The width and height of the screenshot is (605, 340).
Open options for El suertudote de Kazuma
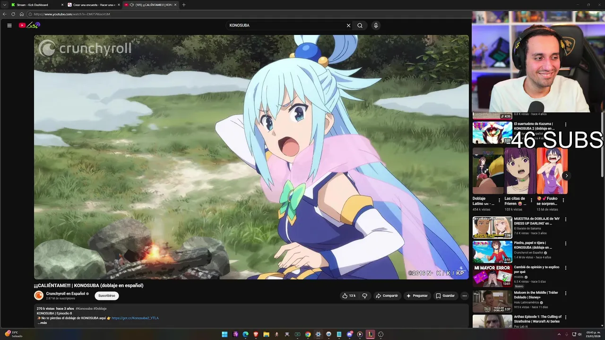tap(565, 125)
